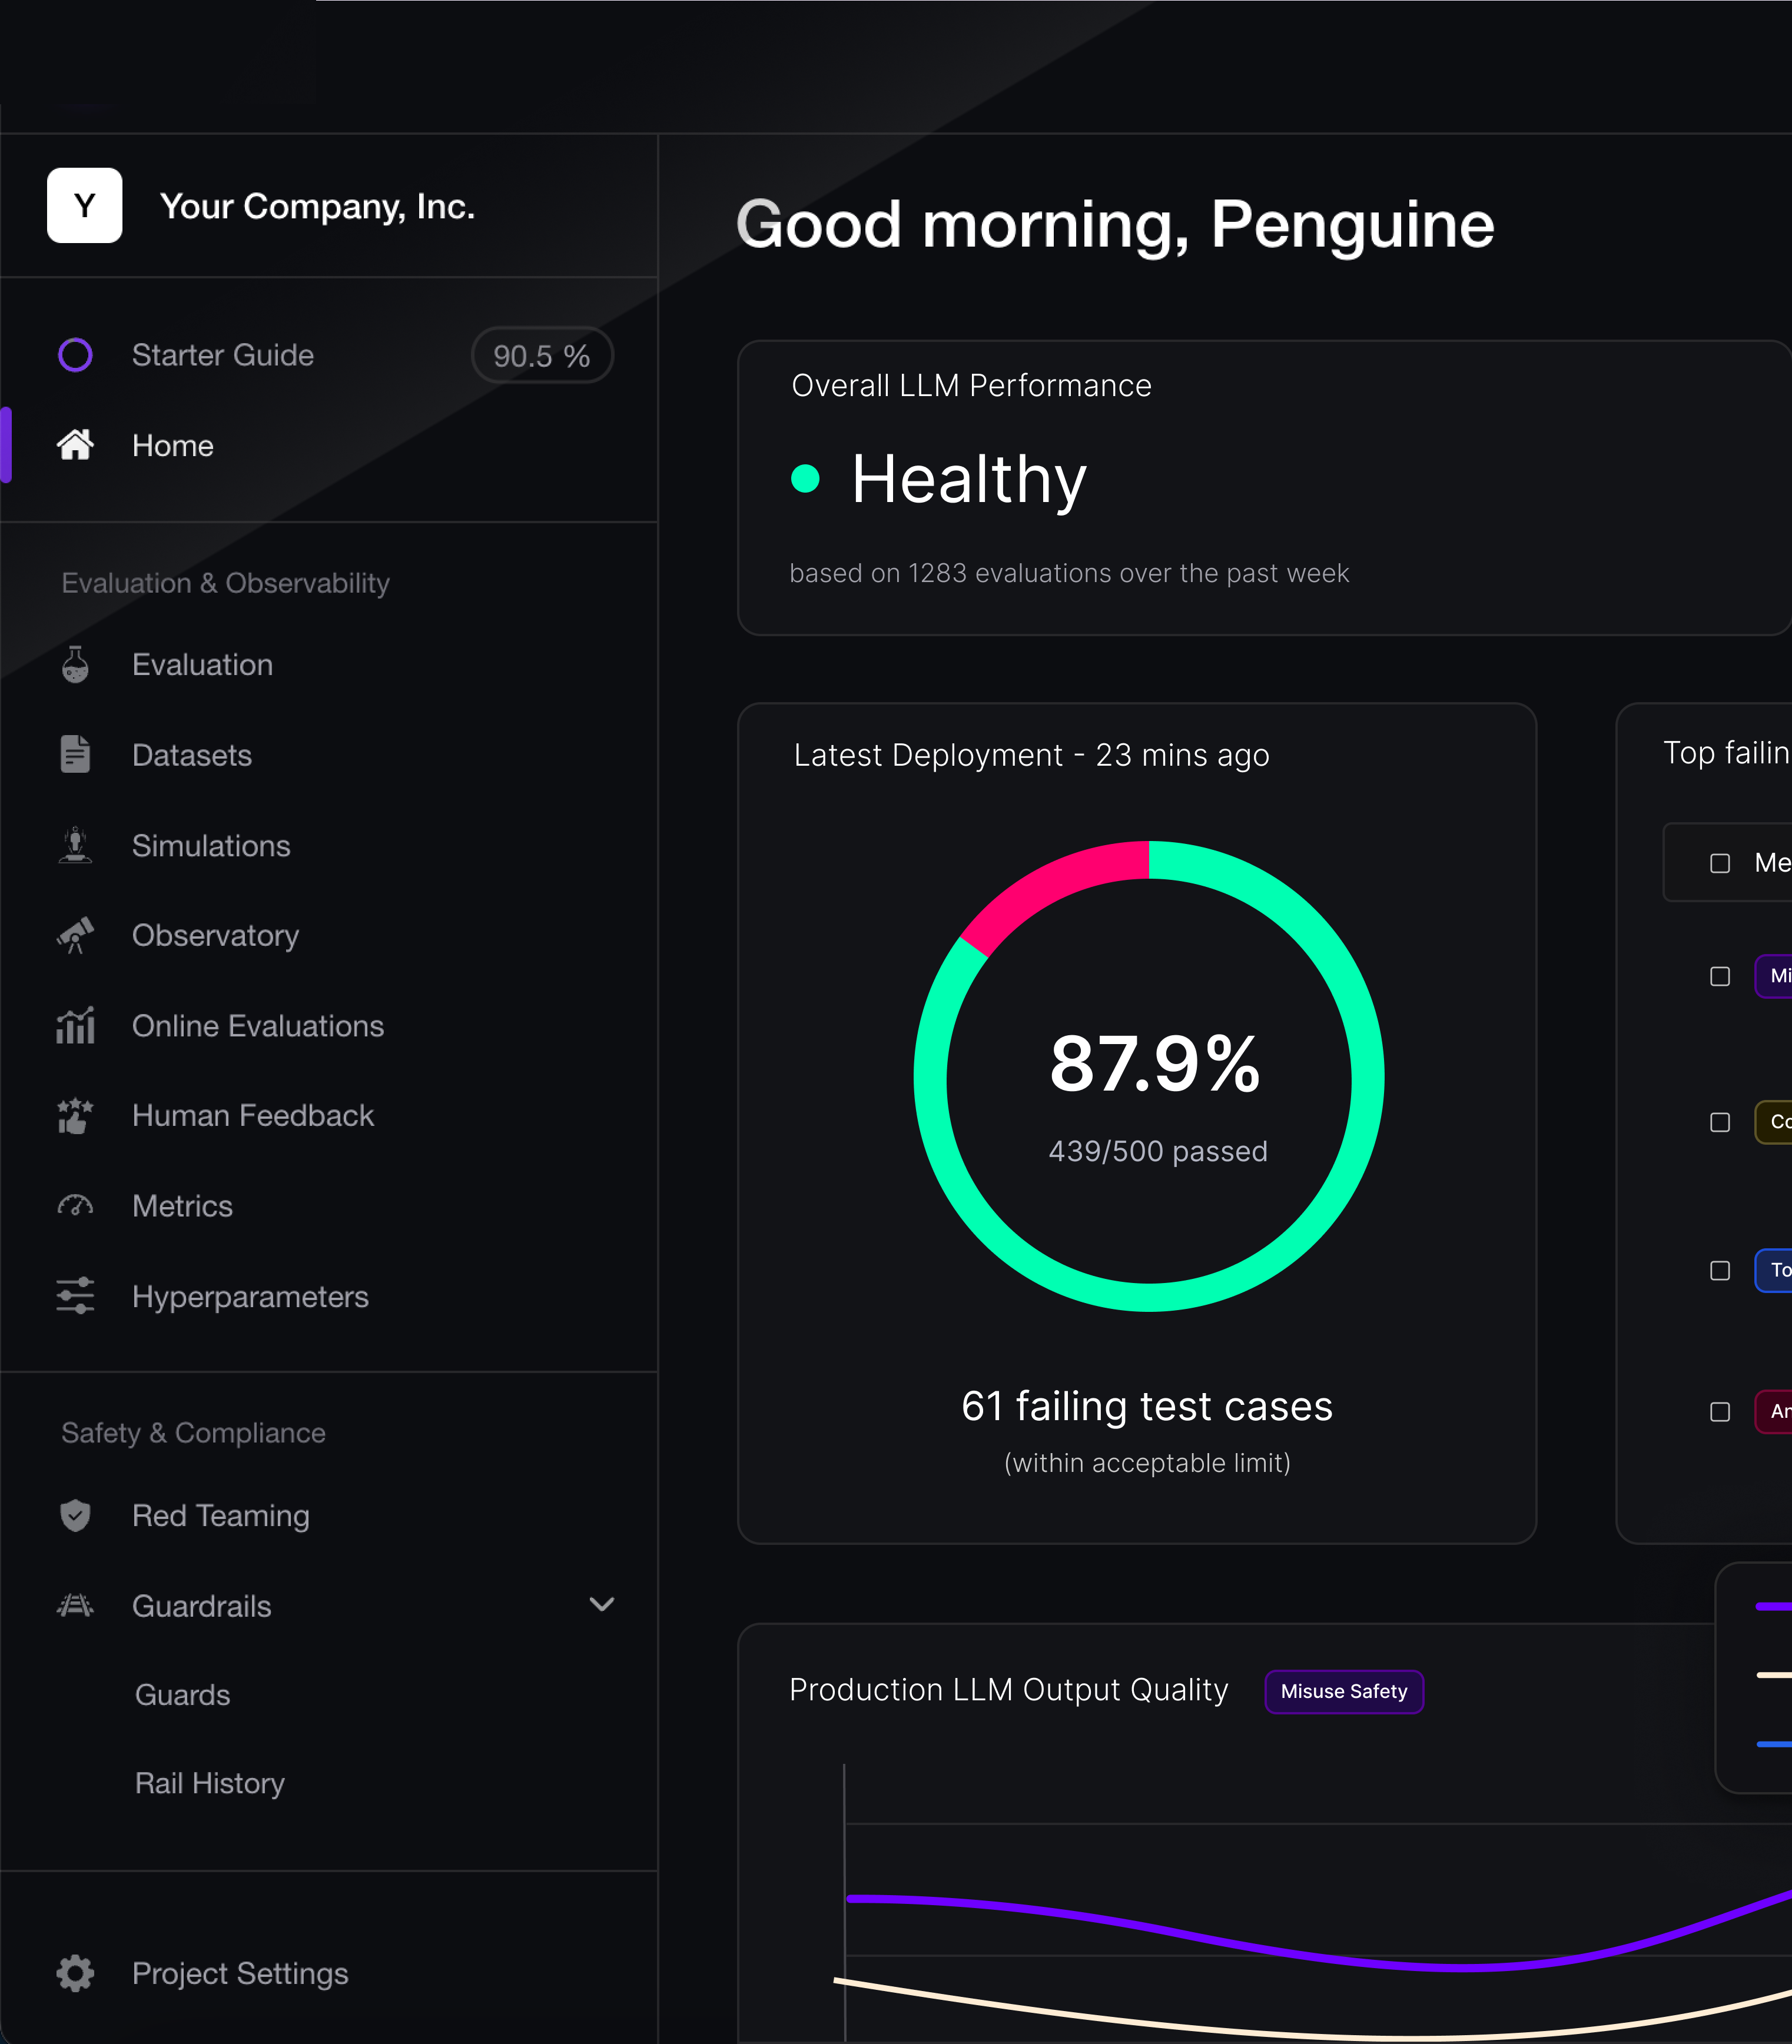The width and height of the screenshot is (1792, 2044).
Task: Open the Rail History submenu item
Action: 210,1783
